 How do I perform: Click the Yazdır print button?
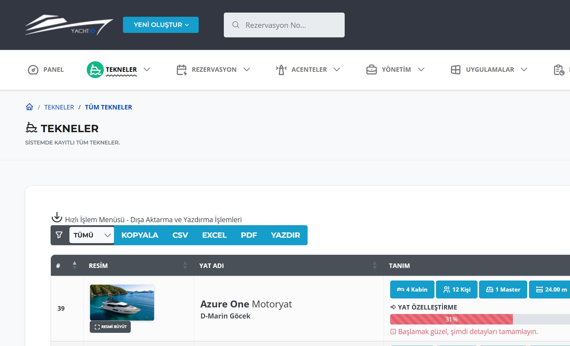click(x=285, y=235)
